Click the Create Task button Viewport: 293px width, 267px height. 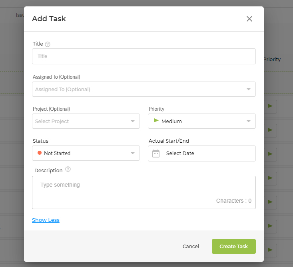point(234,247)
